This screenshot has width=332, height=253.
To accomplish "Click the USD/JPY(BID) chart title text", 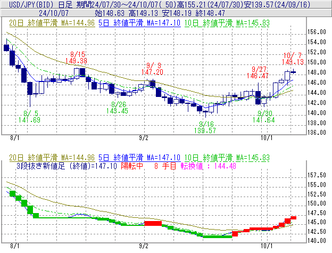I will pyautogui.click(x=31, y=4).
